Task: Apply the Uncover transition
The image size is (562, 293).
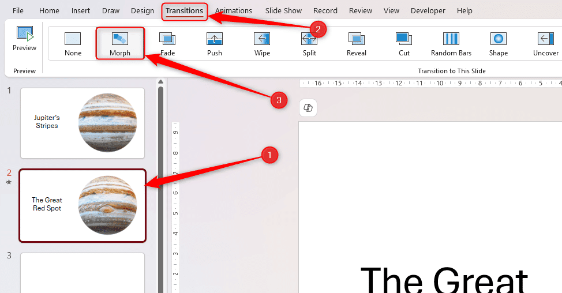Action: (x=545, y=44)
